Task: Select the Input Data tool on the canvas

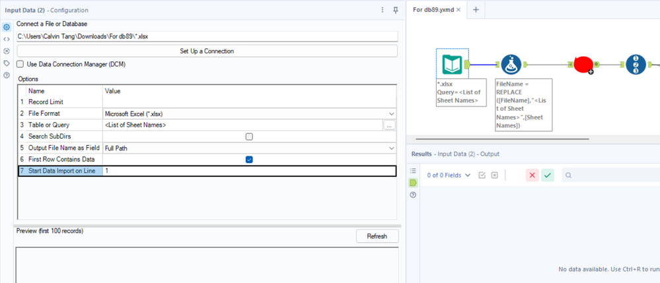Action: point(452,65)
